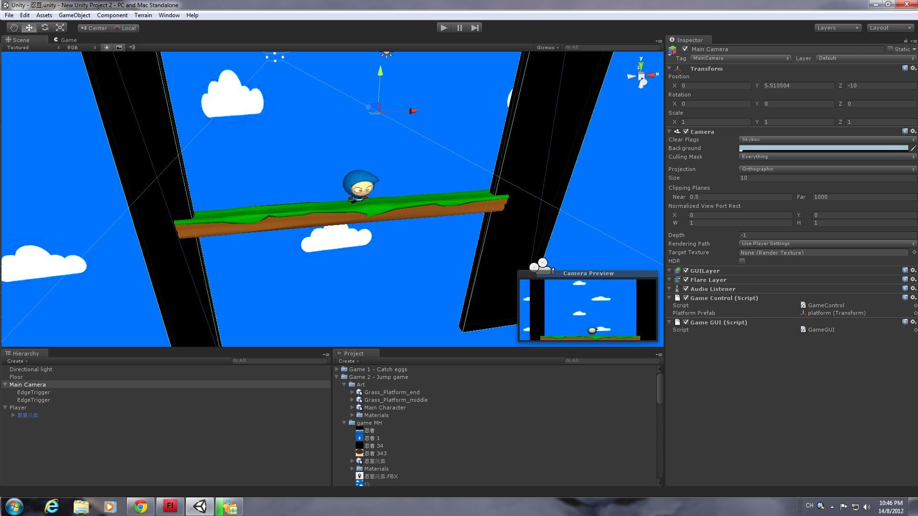
Task: Collapse the Main Camera hierarchy item
Action: coord(5,385)
